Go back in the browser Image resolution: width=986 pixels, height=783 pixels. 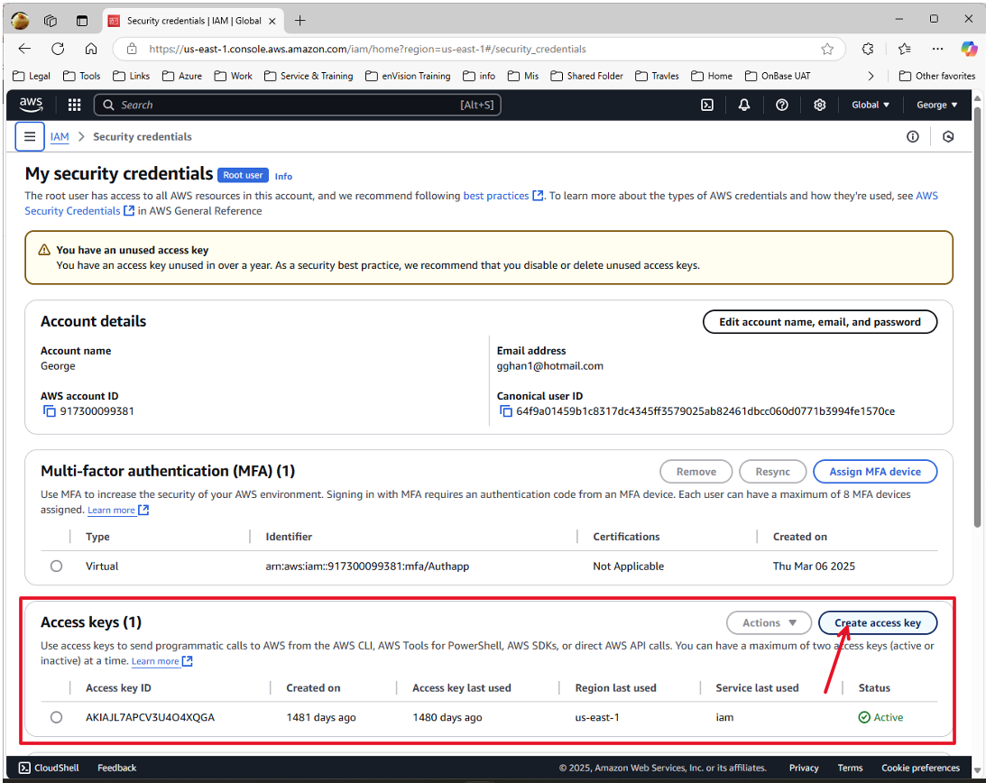point(24,49)
